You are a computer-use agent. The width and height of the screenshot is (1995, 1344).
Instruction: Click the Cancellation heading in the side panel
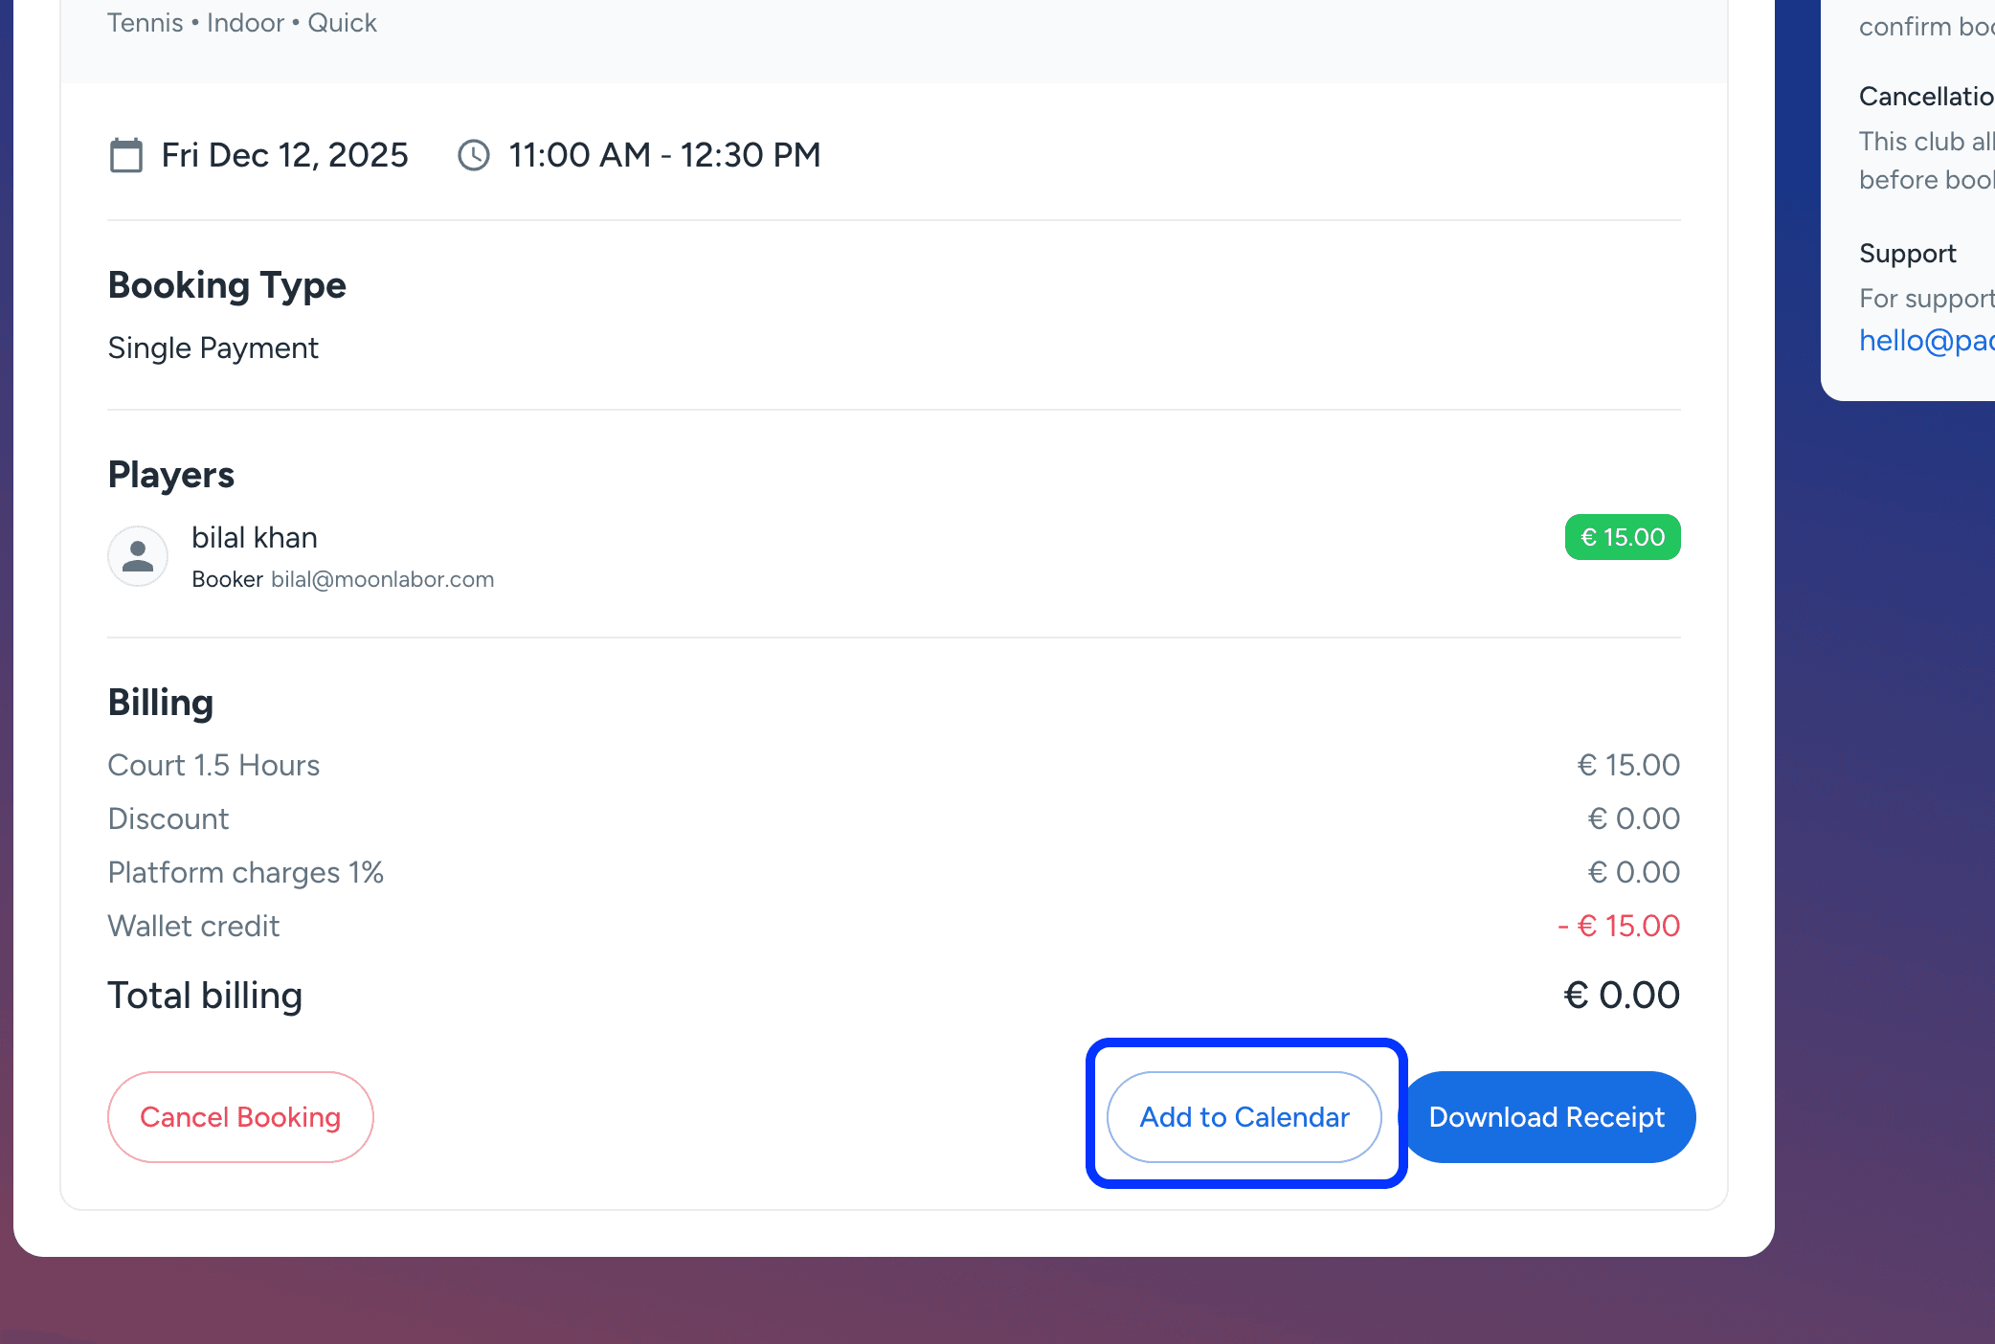(1925, 97)
